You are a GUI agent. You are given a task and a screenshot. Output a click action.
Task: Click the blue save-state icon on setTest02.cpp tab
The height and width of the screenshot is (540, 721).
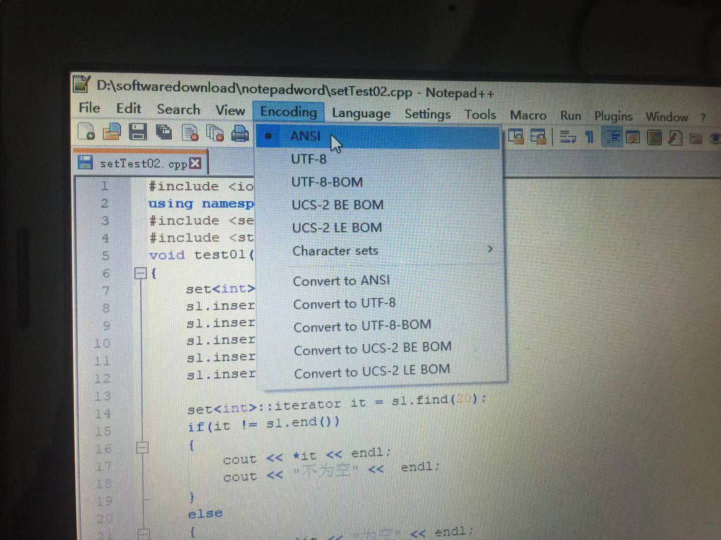tap(85, 162)
